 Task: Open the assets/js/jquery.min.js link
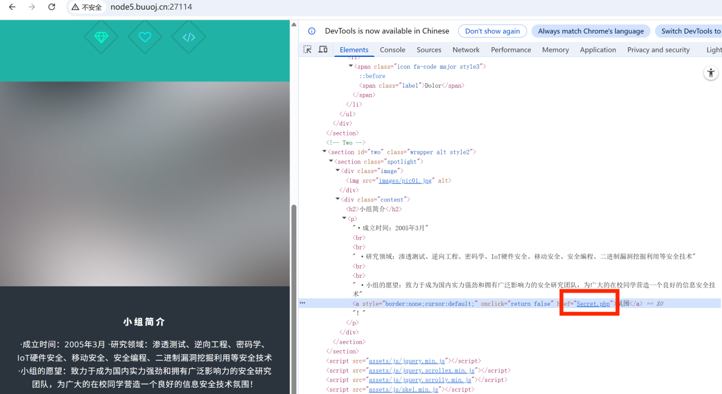(407, 361)
